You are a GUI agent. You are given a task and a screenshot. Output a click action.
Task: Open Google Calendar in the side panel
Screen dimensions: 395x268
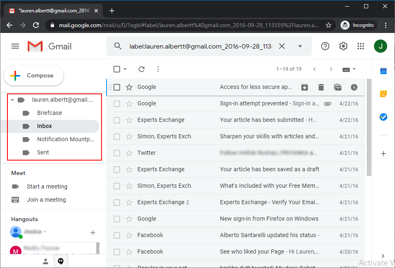coord(383,71)
